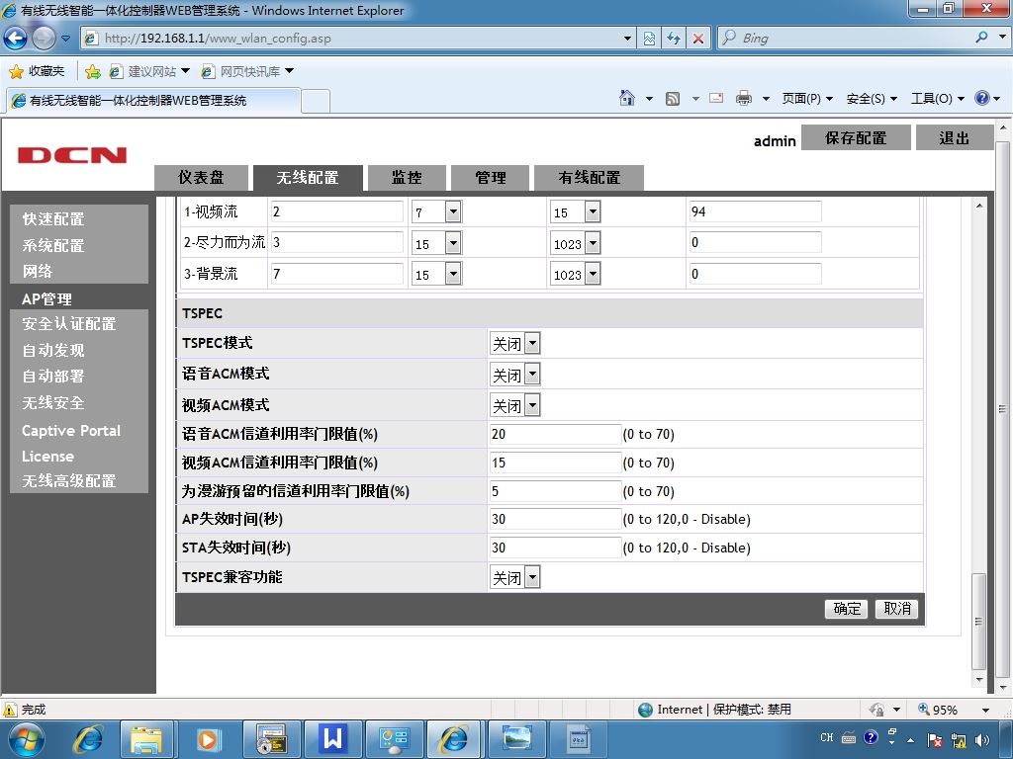This screenshot has width=1013, height=759.
Task: Click the Refresh icon in address bar
Action: click(x=674, y=39)
